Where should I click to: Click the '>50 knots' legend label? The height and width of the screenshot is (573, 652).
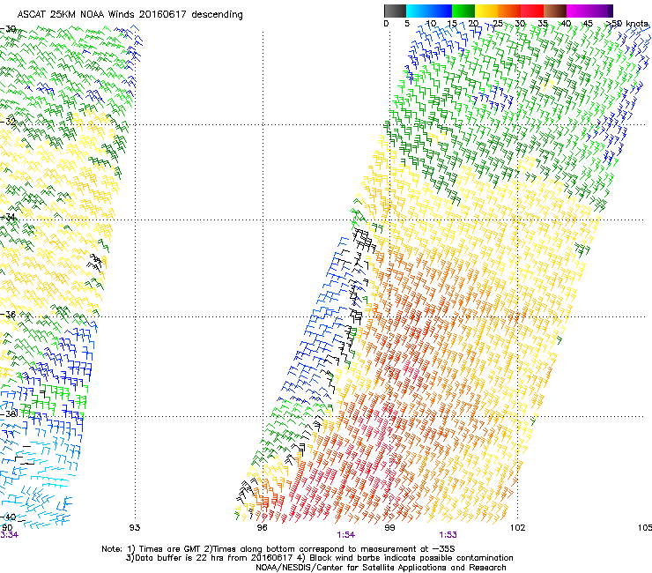[x=627, y=24]
